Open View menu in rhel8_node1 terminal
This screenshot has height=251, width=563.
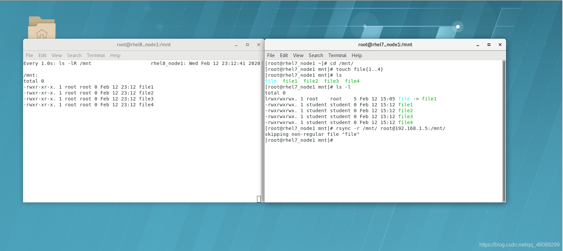(57, 55)
